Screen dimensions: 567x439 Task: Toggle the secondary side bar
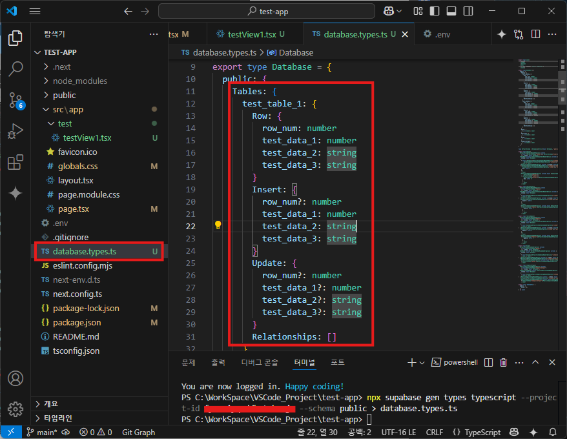468,11
